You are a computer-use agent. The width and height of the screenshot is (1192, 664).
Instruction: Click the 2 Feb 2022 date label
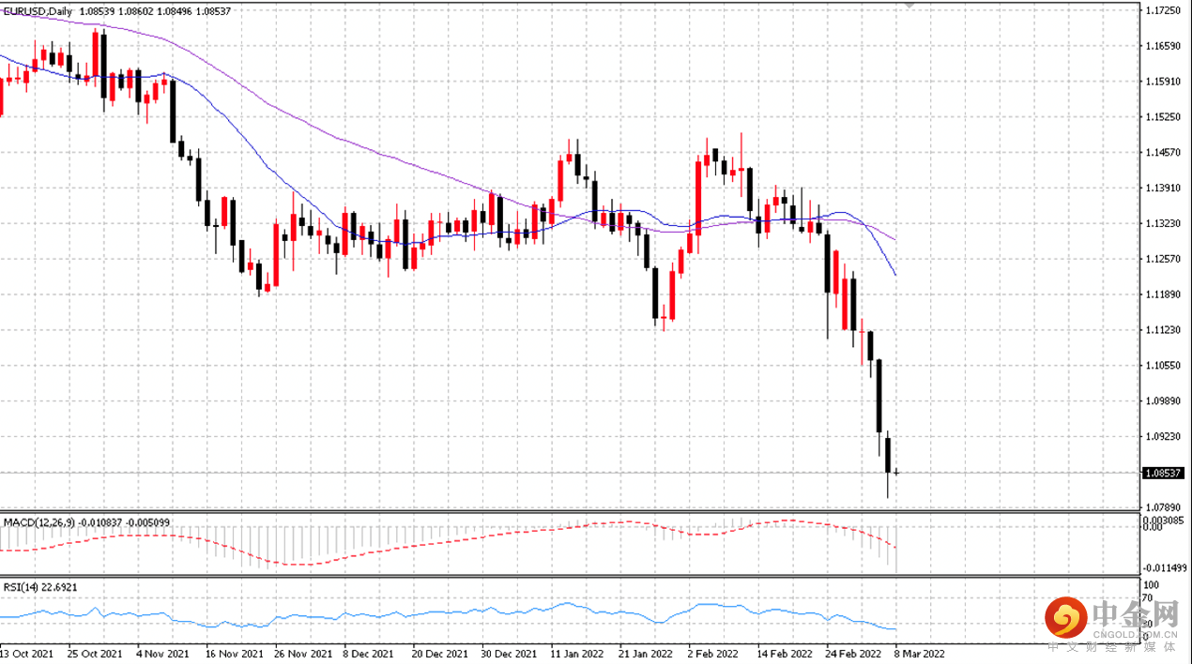[712, 653]
